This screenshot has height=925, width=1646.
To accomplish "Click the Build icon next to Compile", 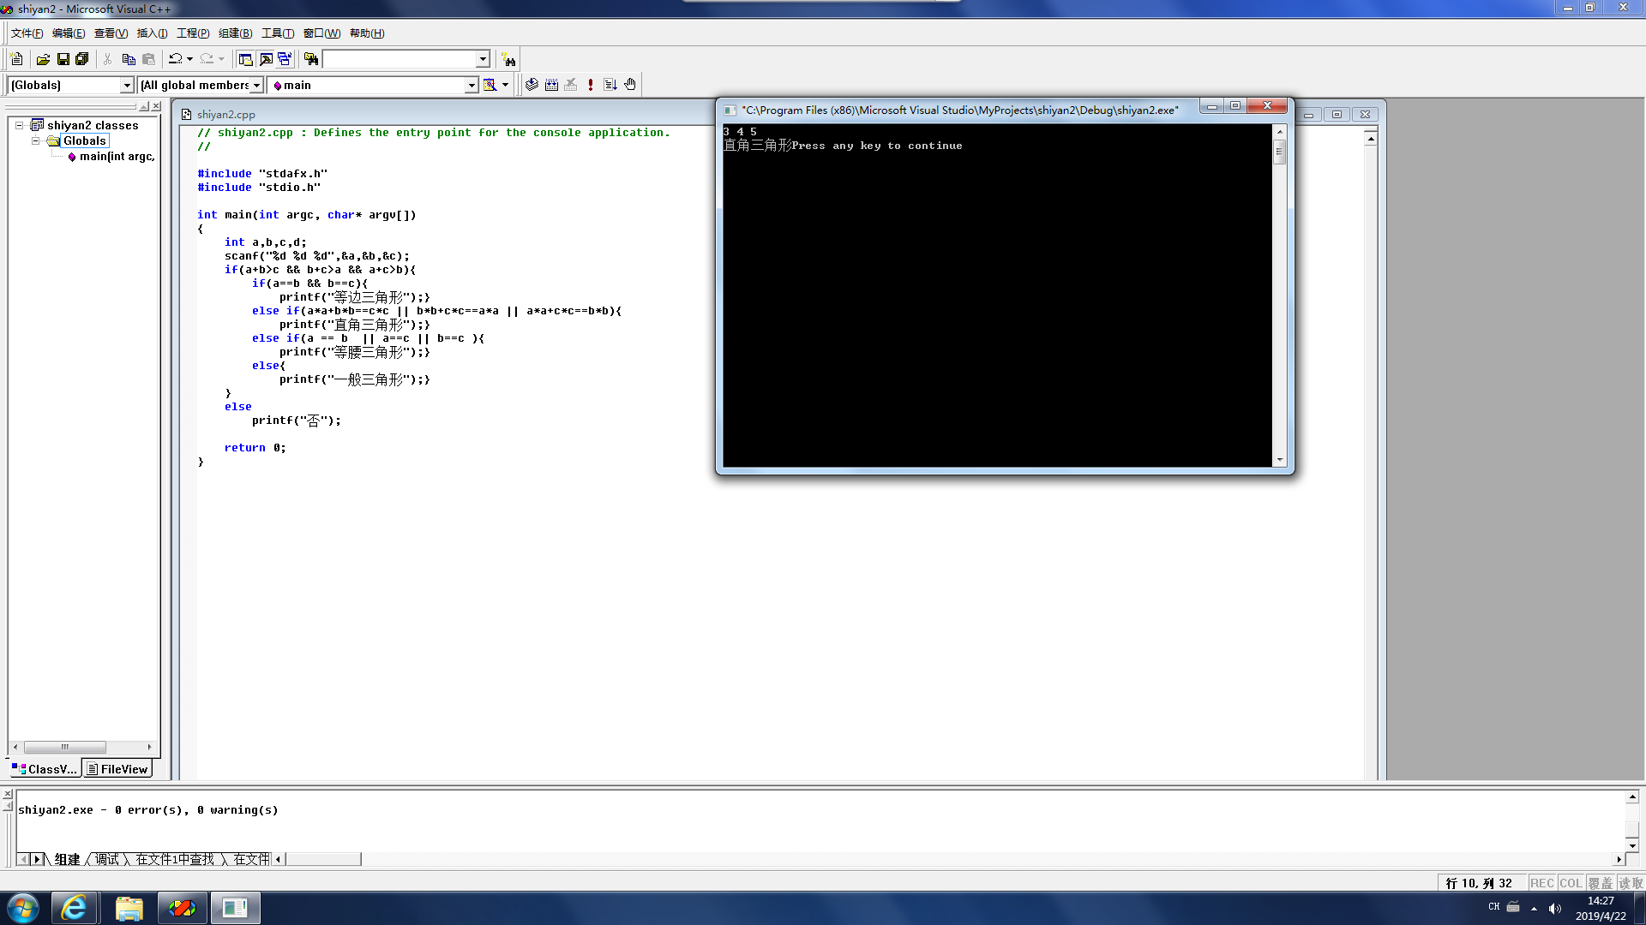I will click(551, 85).
